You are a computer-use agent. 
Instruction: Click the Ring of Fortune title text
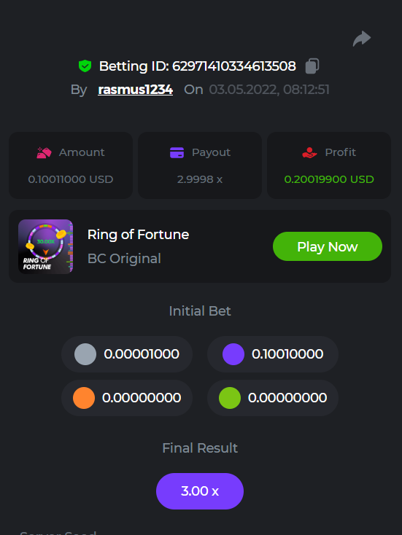click(138, 235)
